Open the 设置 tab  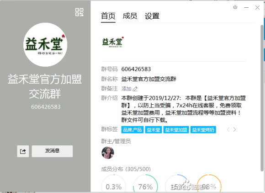point(152,16)
